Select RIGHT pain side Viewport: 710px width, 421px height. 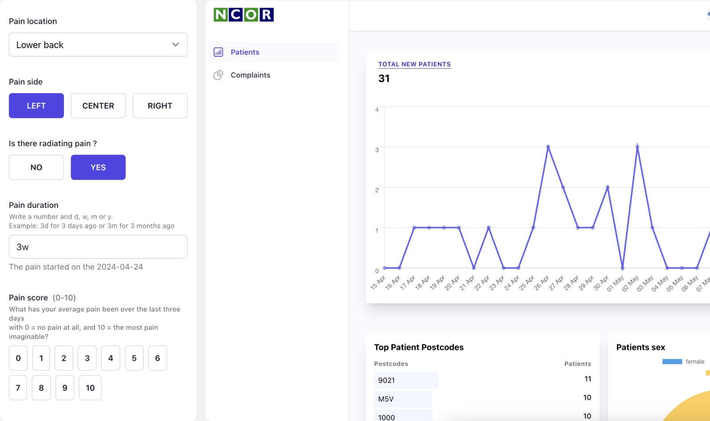click(160, 106)
